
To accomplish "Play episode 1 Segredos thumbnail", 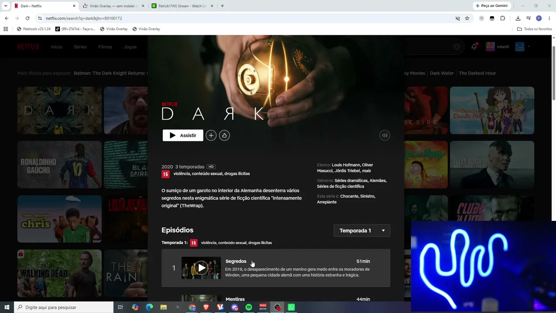I will (x=201, y=268).
